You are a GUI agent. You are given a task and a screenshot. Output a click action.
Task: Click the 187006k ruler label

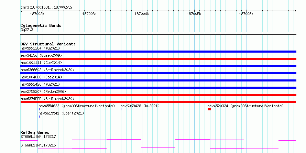point(246,14)
